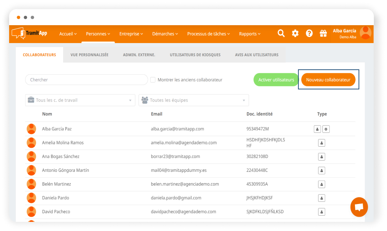The width and height of the screenshot is (387, 231).
Task: Open the Rapports menu
Action: (249, 34)
